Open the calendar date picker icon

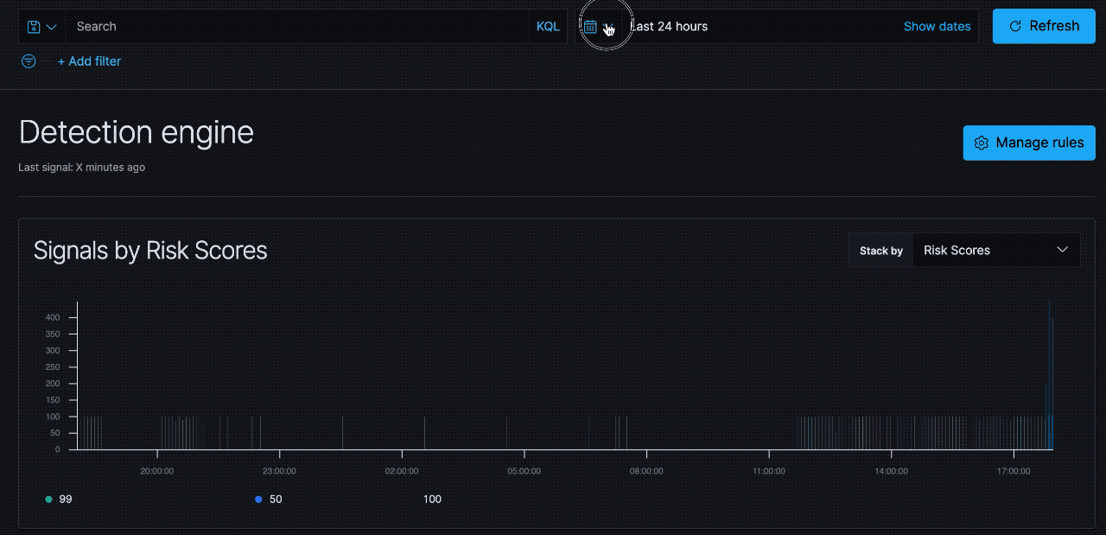[x=589, y=26]
